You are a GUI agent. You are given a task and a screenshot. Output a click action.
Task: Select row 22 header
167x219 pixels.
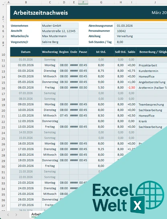click(3, 122)
